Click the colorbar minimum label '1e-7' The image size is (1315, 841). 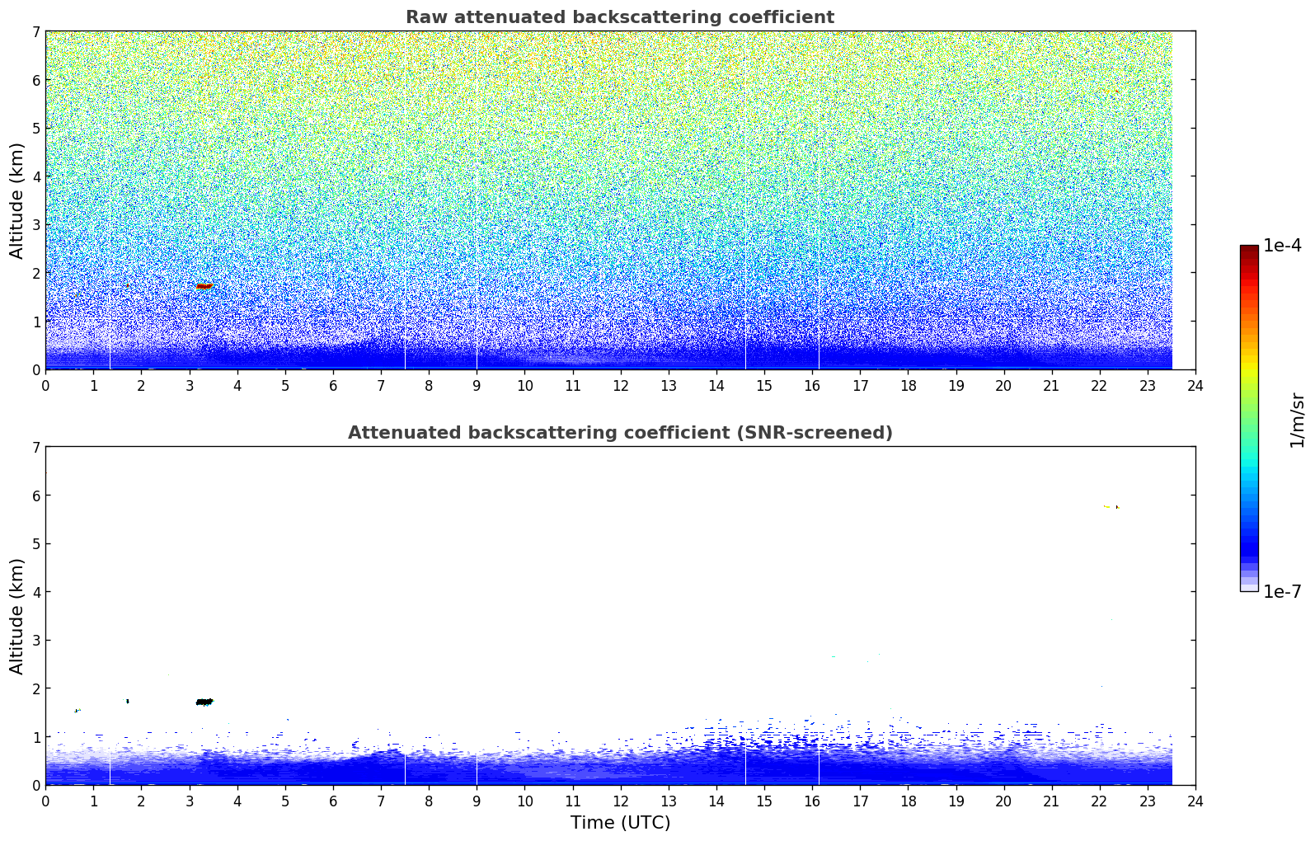click(1282, 592)
